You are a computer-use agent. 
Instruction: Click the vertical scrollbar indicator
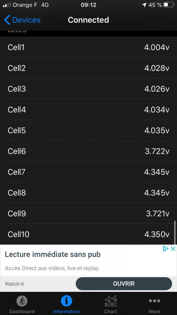(x=175, y=232)
